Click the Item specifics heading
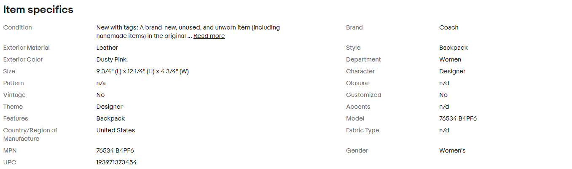Image resolution: width=572 pixels, height=169 pixels. (38, 10)
